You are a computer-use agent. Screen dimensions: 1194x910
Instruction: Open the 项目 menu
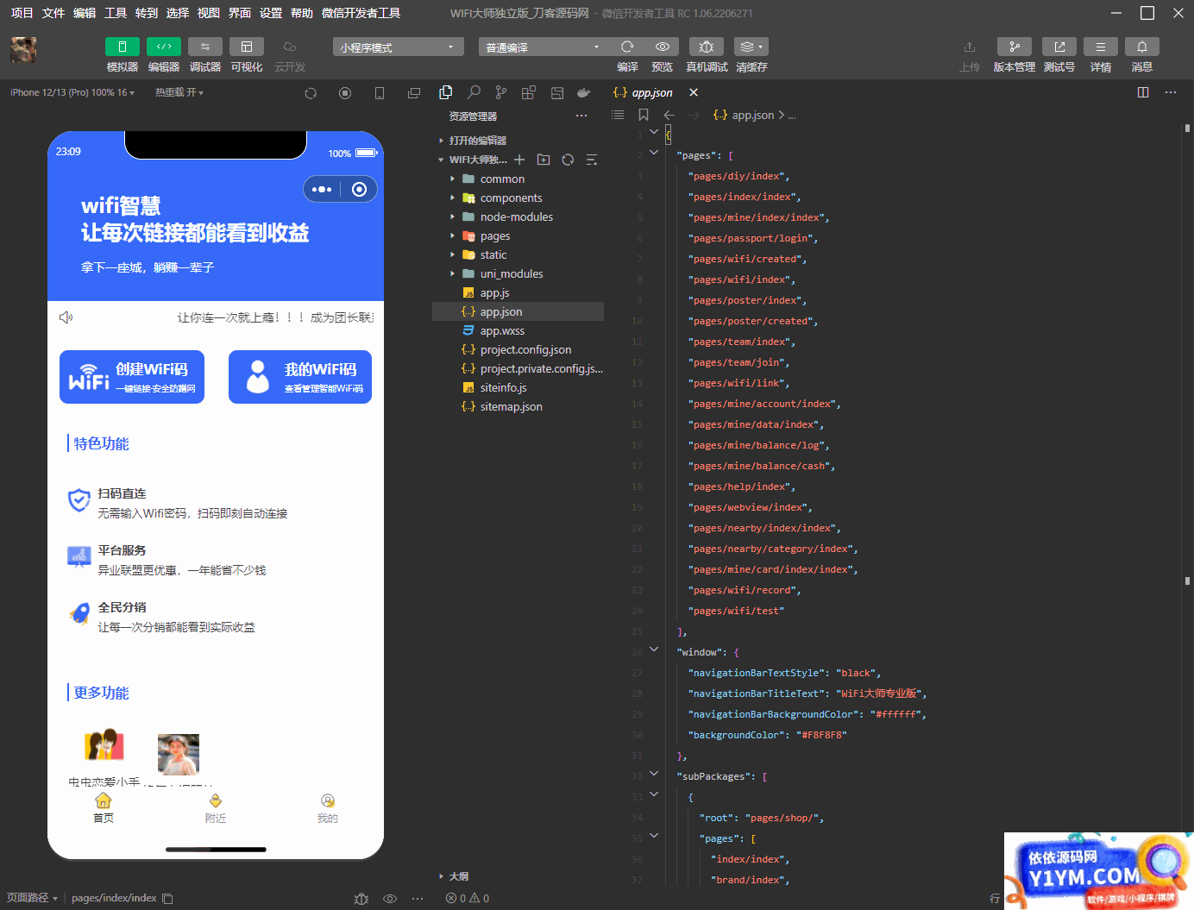tap(22, 13)
